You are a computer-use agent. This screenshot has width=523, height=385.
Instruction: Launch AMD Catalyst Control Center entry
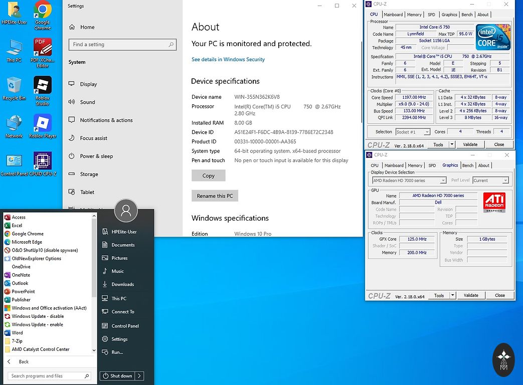click(x=41, y=349)
